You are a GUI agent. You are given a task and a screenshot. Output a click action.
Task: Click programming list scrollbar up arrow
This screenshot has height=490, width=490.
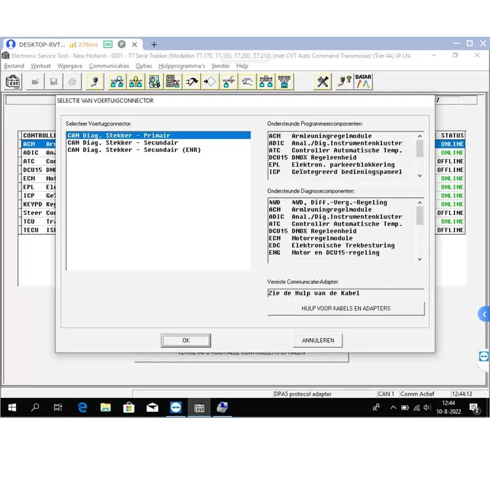click(x=420, y=136)
